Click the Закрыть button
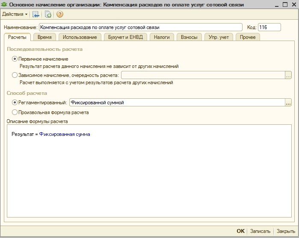 point(286,231)
